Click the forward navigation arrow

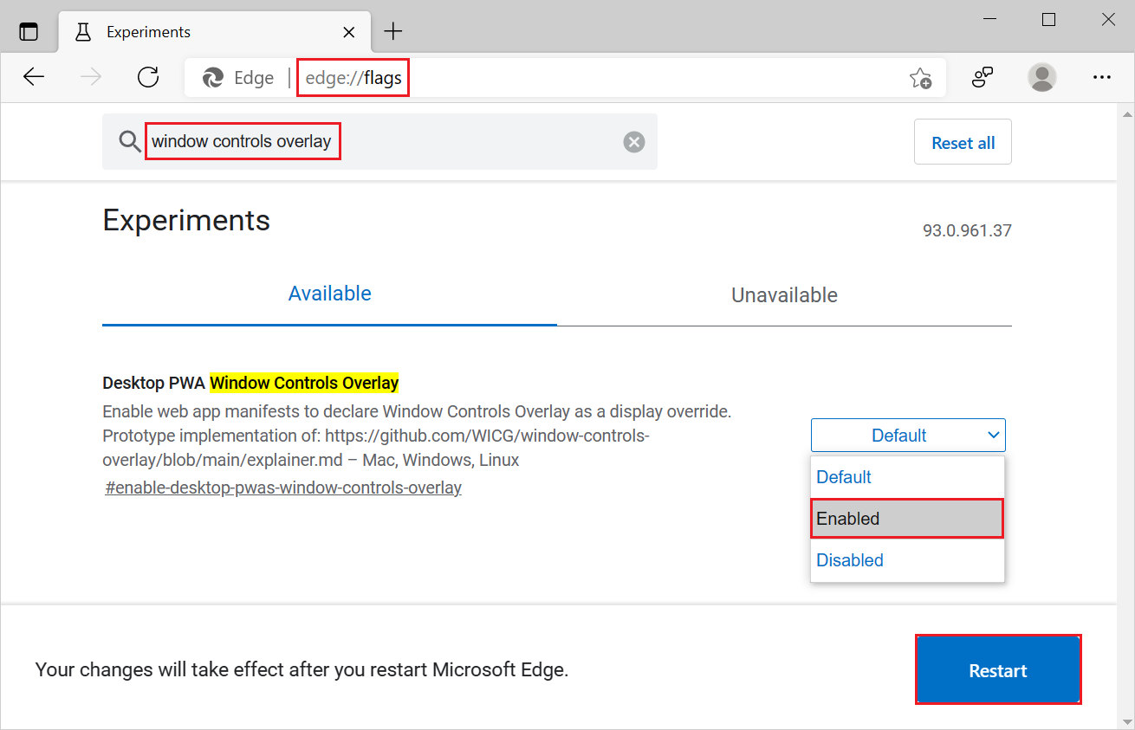pyautogui.click(x=90, y=77)
